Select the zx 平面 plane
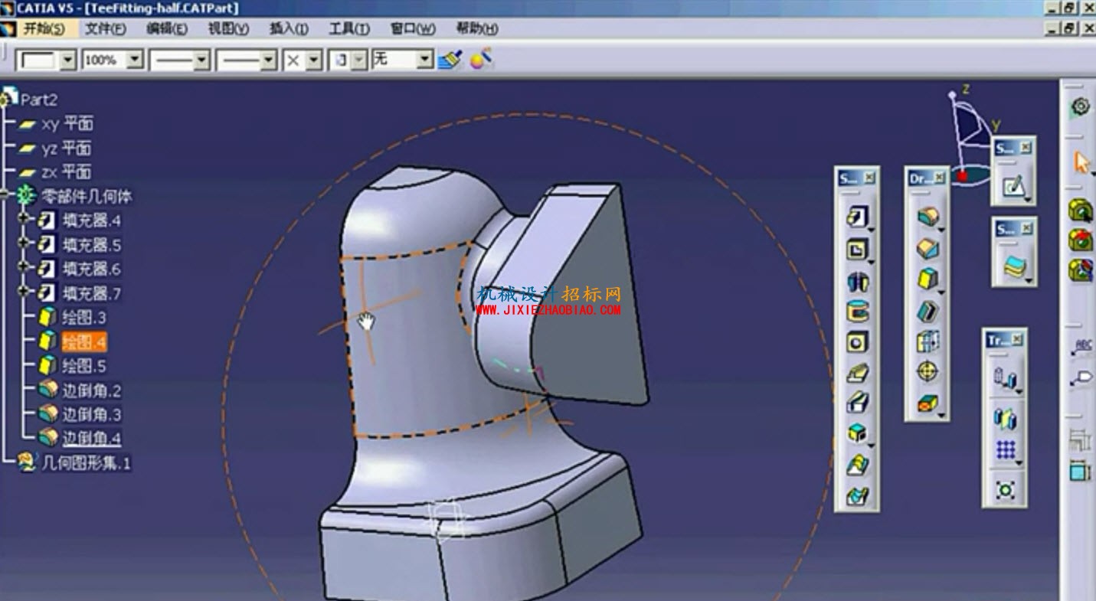This screenshot has height=601, width=1096. tap(67, 171)
